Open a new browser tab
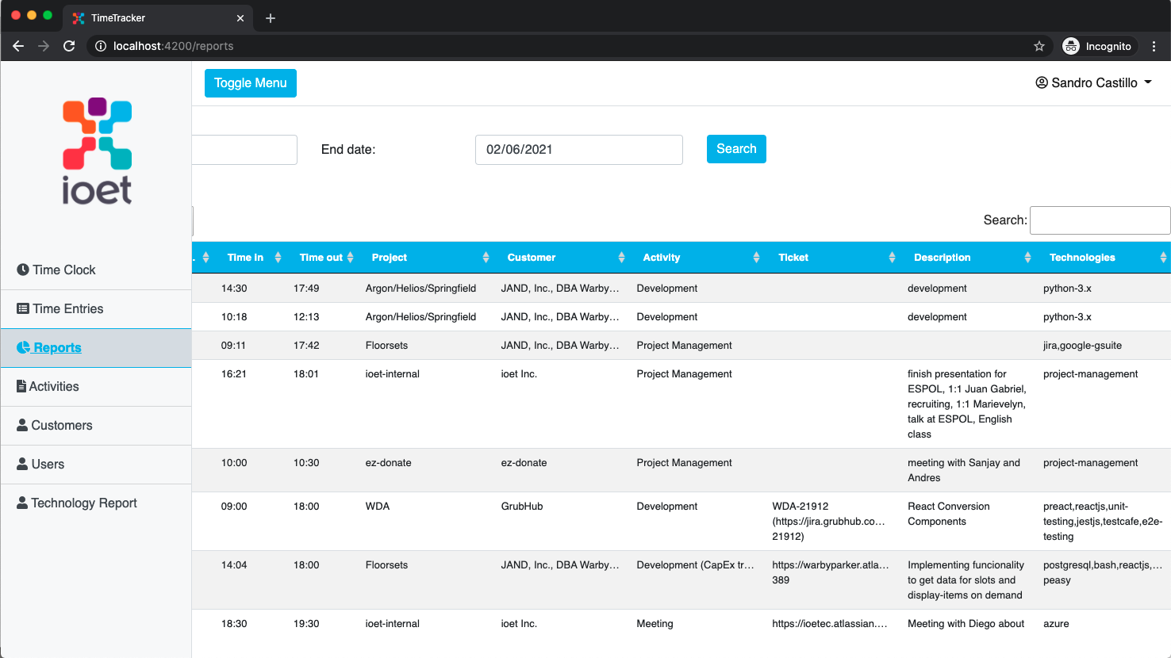This screenshot has width=1171, height=658. coord(271,17)
